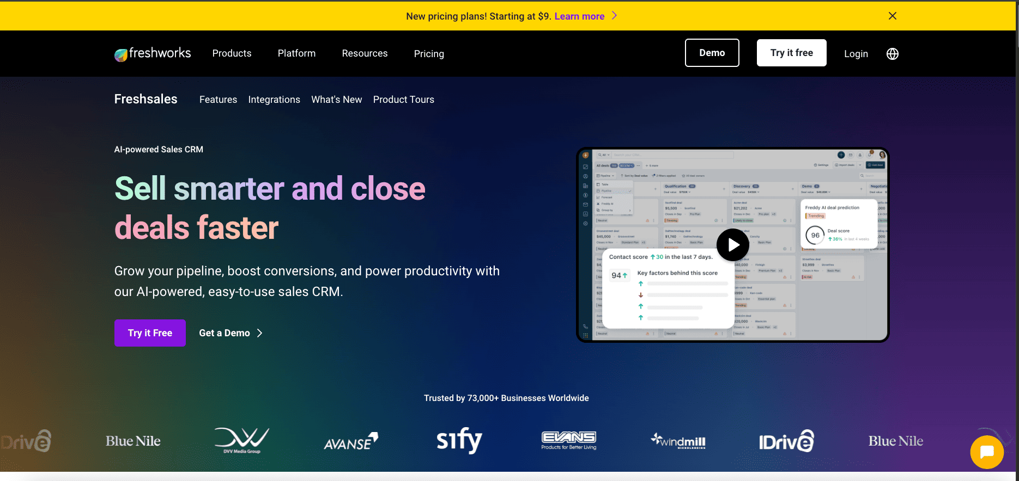1019x481 pixels.
Task: Expand the Resources menu
Action: pyautogui.click(x=365, y=53)
